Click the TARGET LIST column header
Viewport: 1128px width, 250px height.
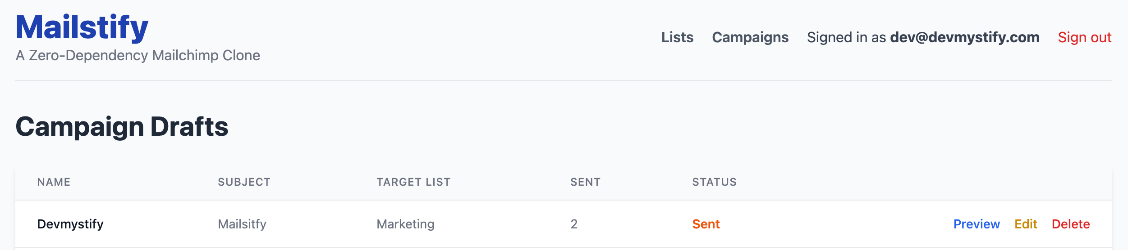413,182
